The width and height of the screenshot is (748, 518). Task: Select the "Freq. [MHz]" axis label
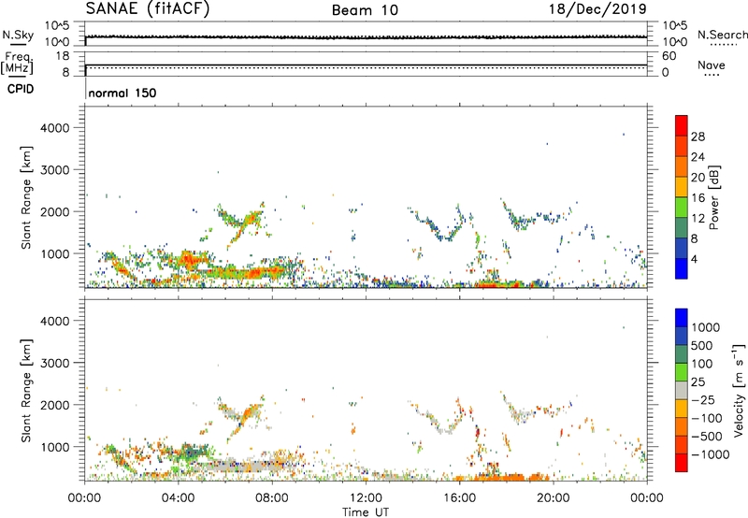click(18, 63)
